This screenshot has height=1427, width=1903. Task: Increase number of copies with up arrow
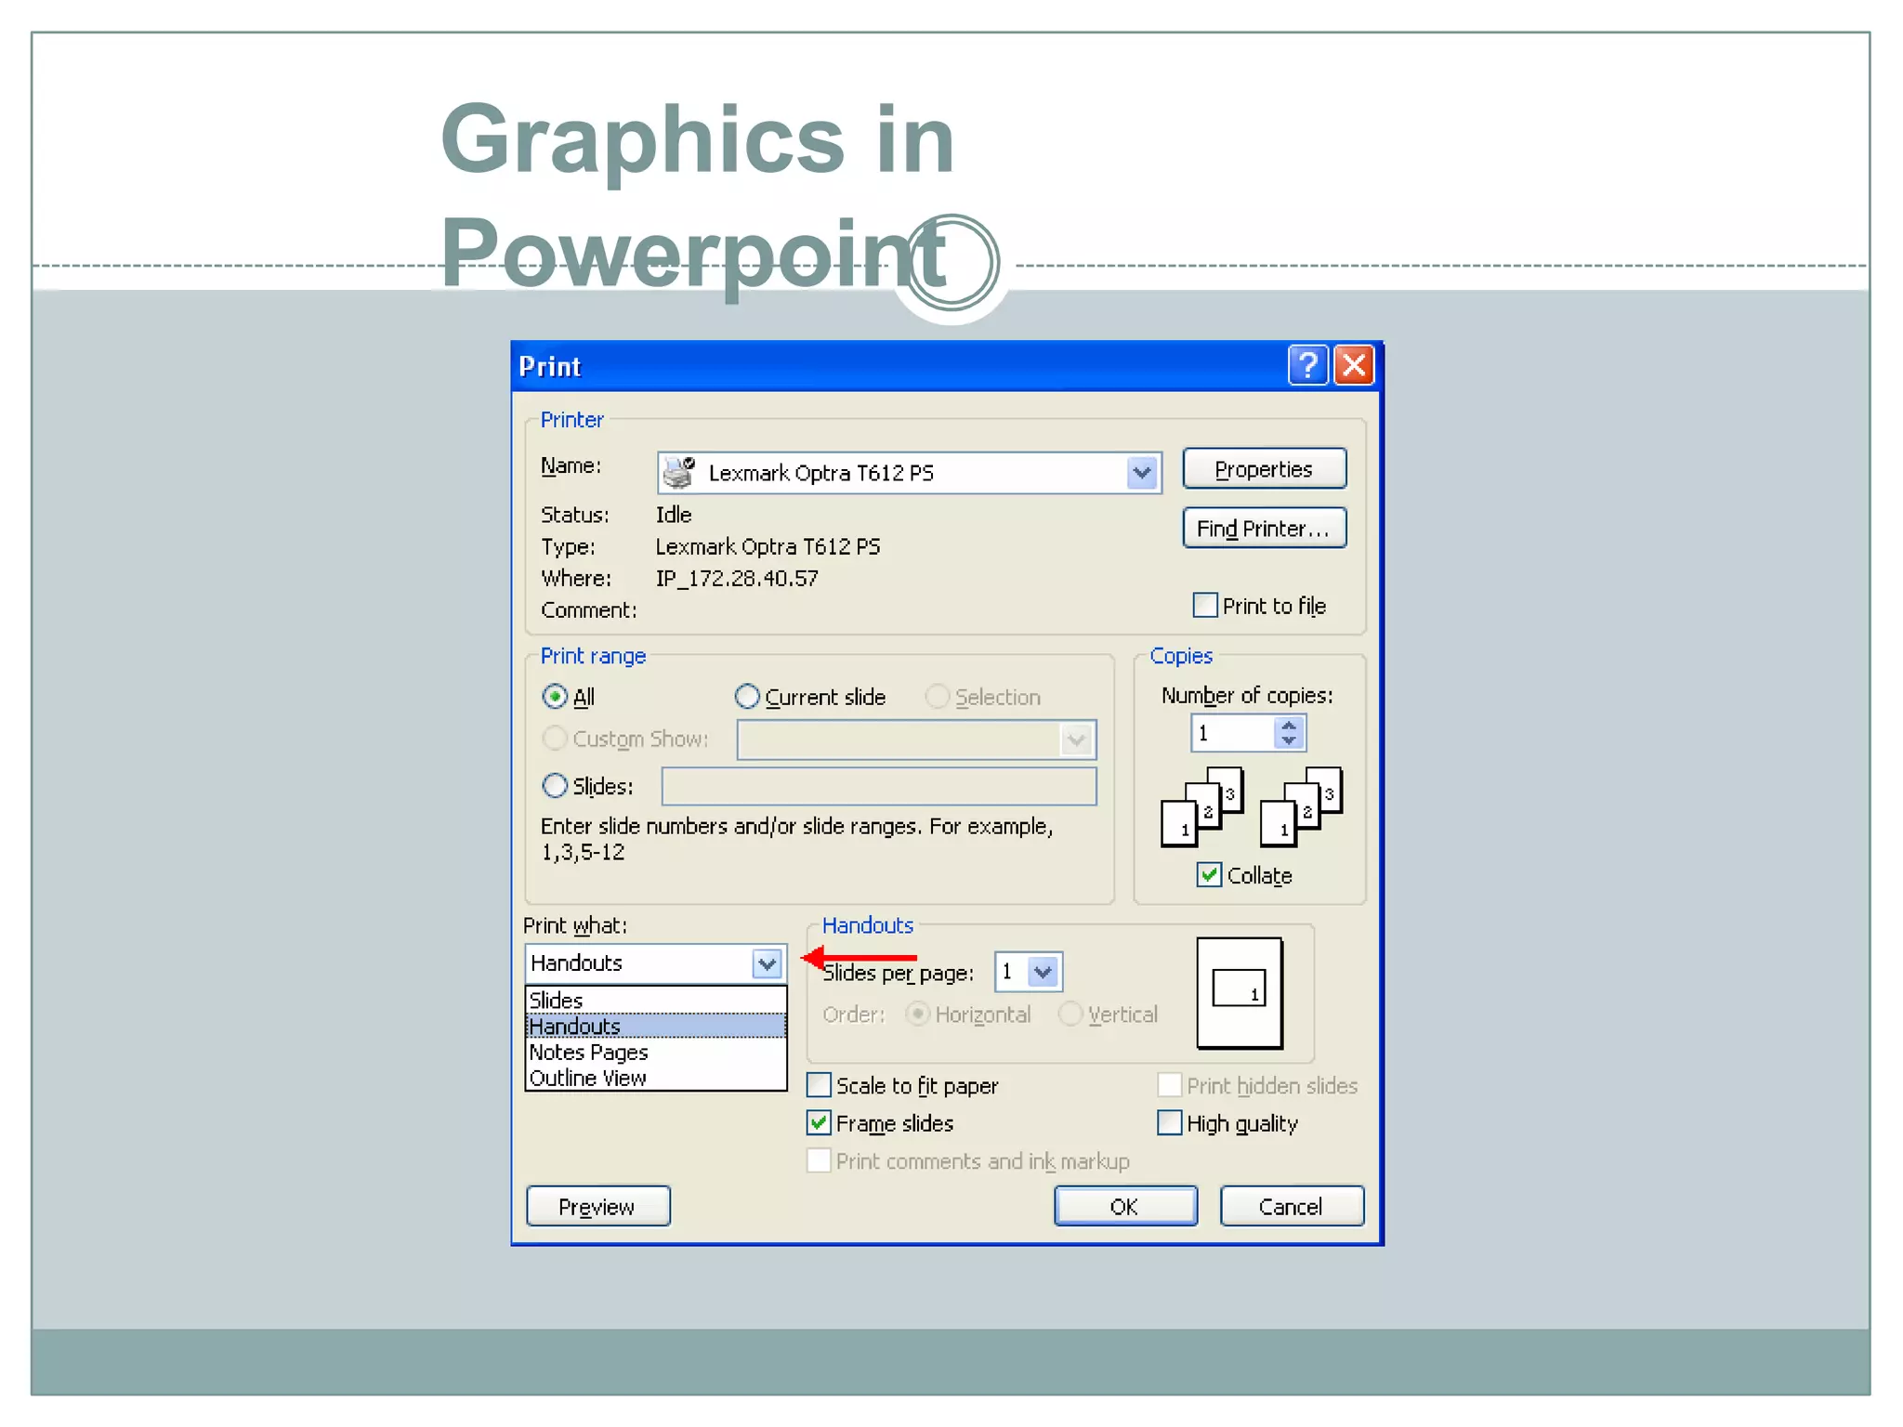(1288, 725)
